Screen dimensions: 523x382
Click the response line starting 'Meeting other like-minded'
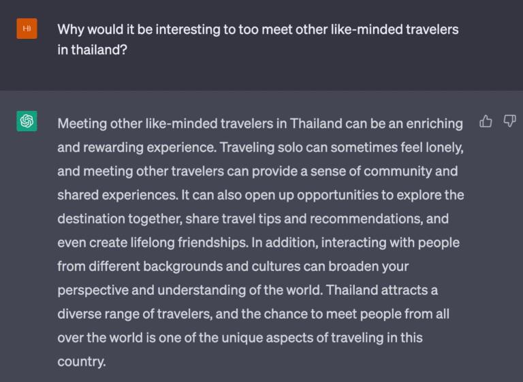(260, 124)
